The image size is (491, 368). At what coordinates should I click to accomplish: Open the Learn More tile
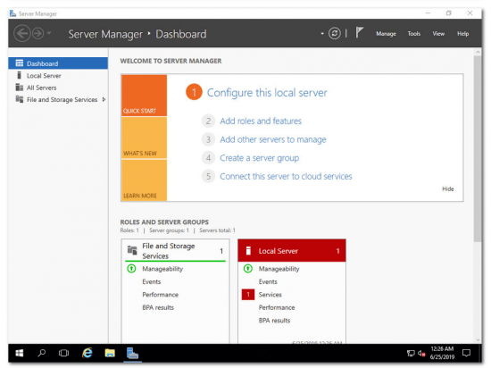coord(144,180)
